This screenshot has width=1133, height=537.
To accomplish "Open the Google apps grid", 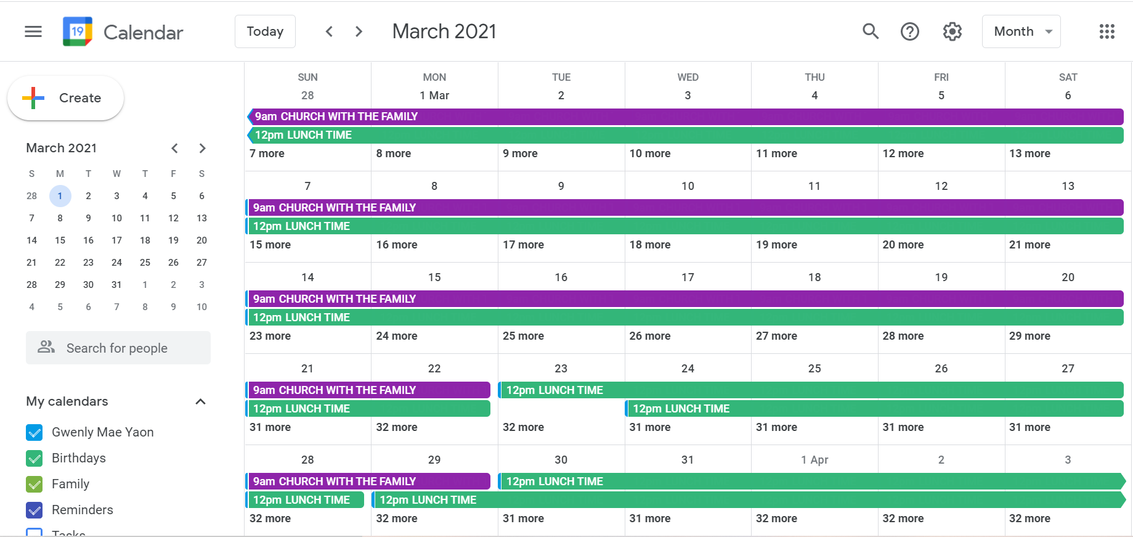I will click(x=1107, y=31).
